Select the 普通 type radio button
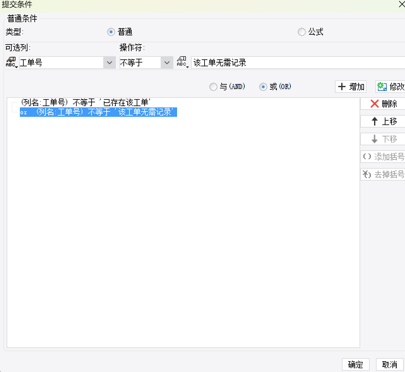 pyautogui.click(x=111, y=32)
